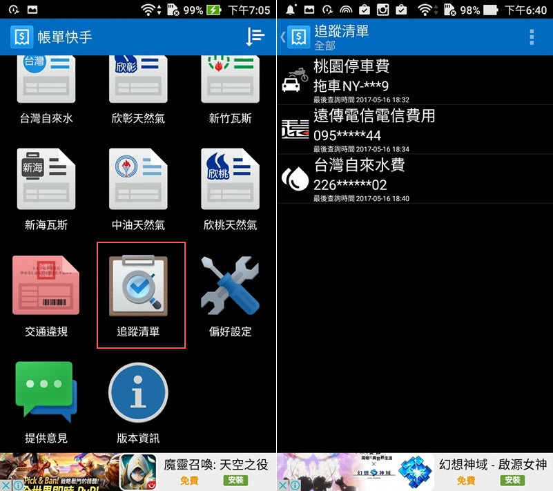Tap the 全部 filter subtitle

(324, 46)
